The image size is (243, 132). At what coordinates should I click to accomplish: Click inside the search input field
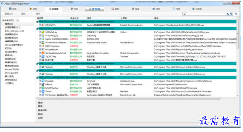[x=206, y=14]
